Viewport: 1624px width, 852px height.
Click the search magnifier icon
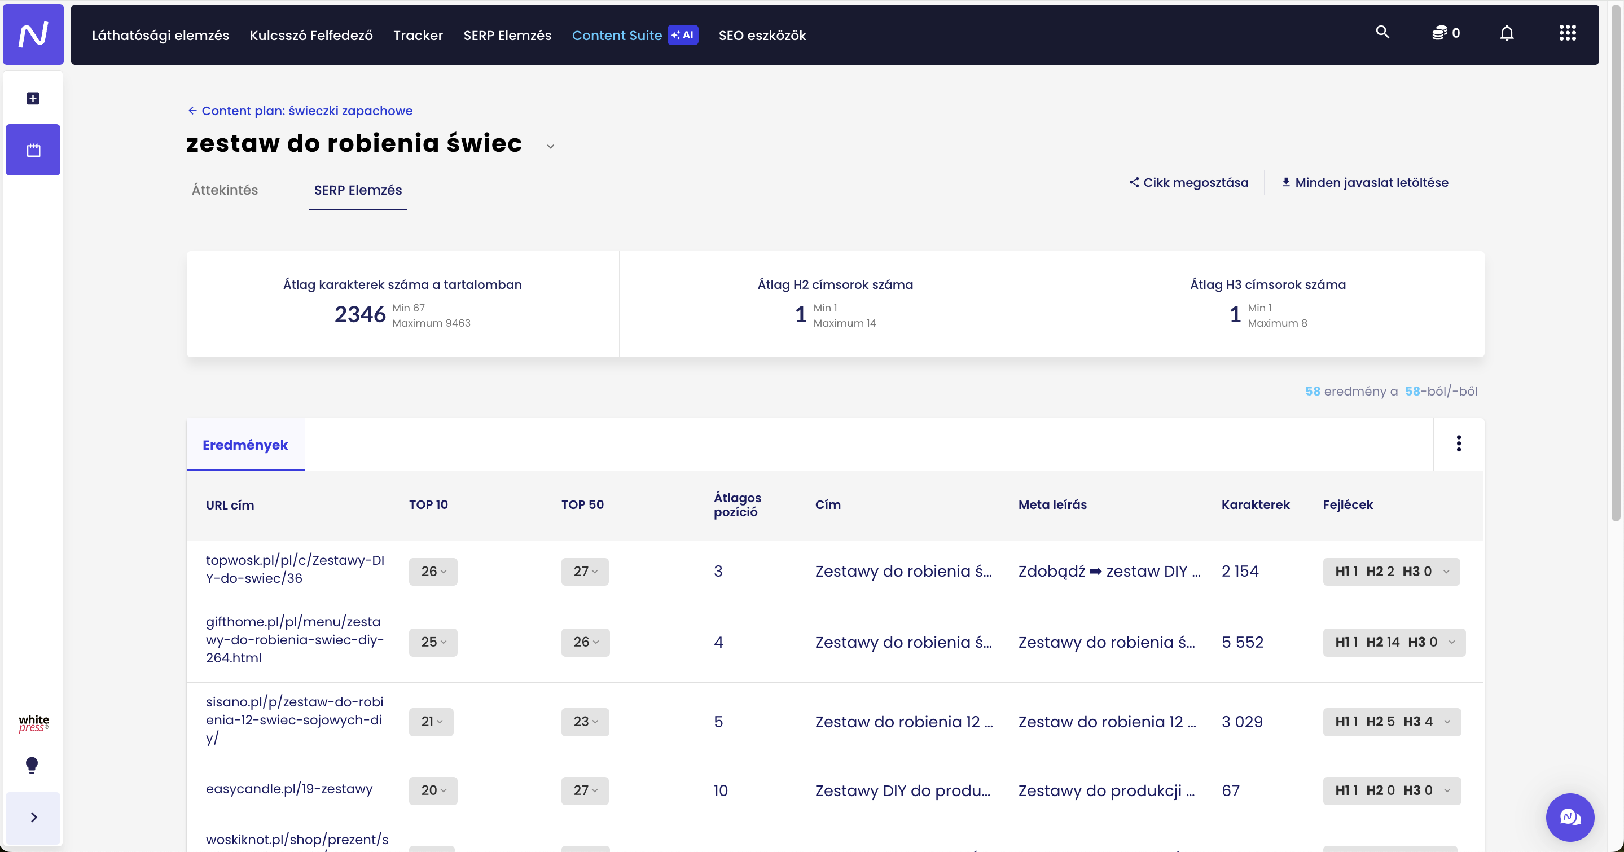coord(1382,32)
